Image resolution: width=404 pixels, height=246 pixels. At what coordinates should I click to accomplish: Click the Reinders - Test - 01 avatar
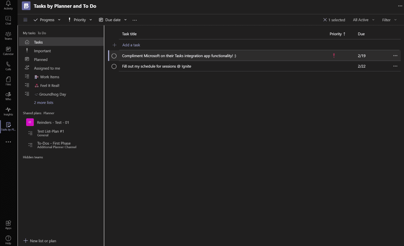point(30,122)
